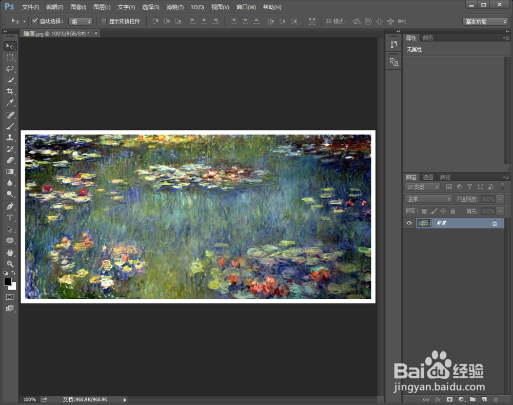Open the 组 auto-select dropdown
513x405 pixels.
[80, 22]
